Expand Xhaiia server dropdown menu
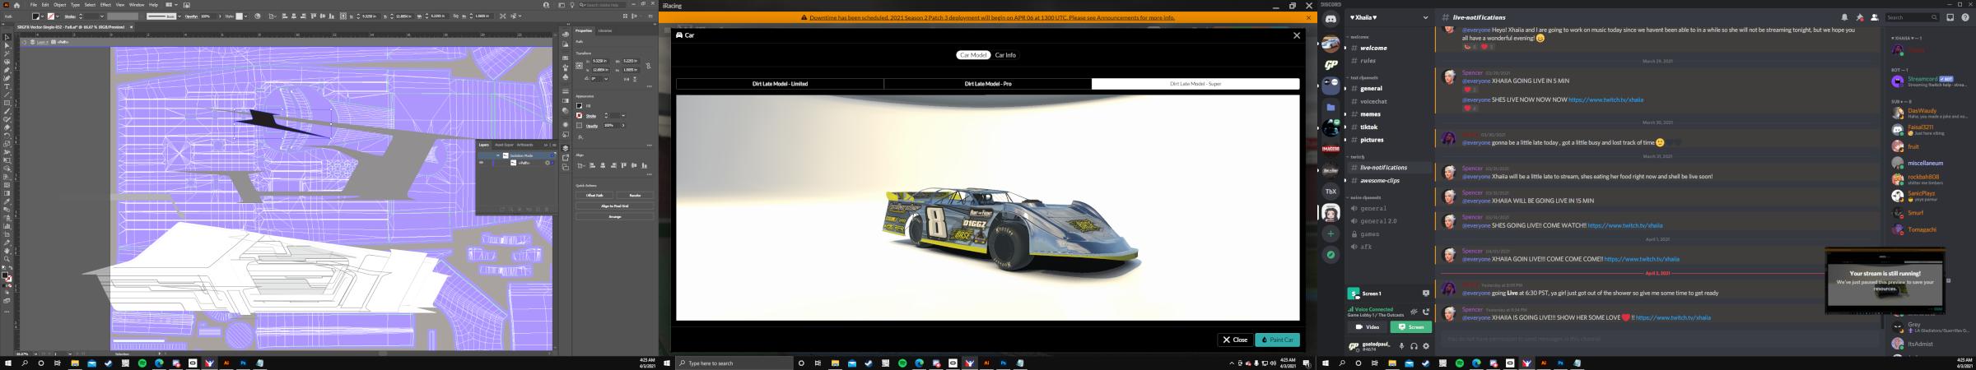The image size is (1976, 370). 1425,17
